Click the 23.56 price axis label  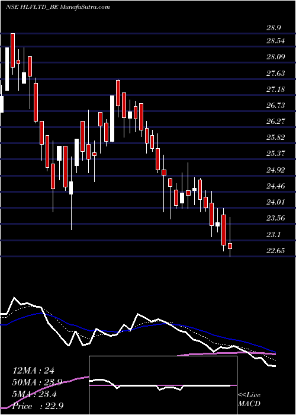tap(276, 218)
